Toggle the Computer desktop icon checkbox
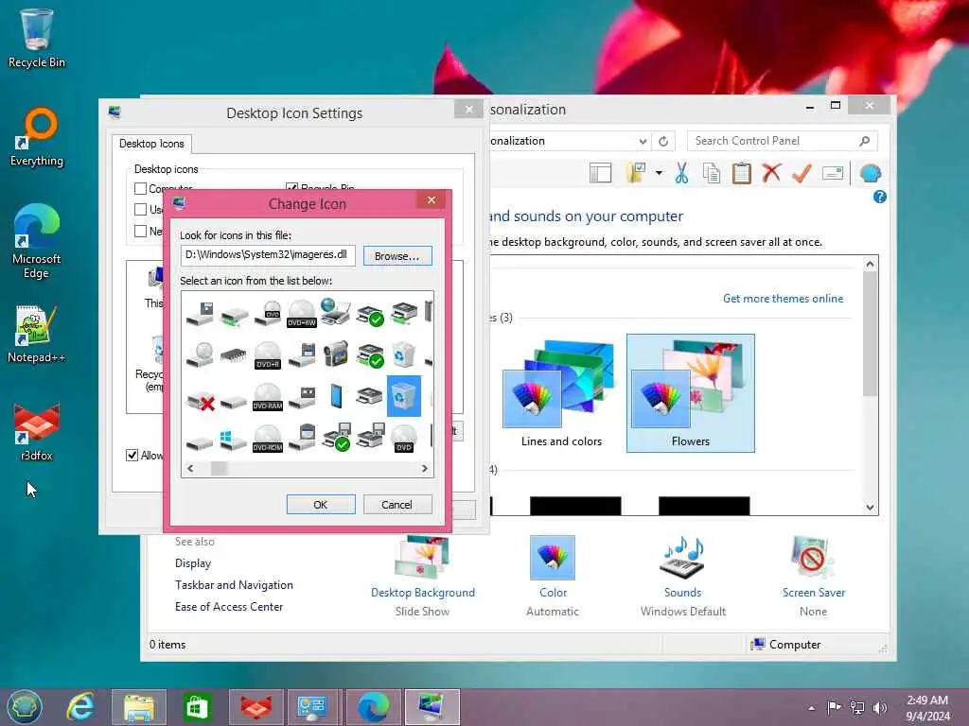Viewport: 969px width, 726px height. pos(140,188)
